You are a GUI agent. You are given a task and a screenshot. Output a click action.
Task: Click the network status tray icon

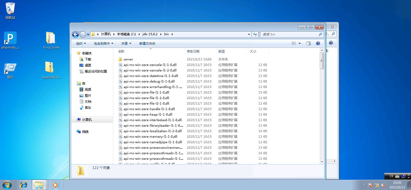point(377,185)
